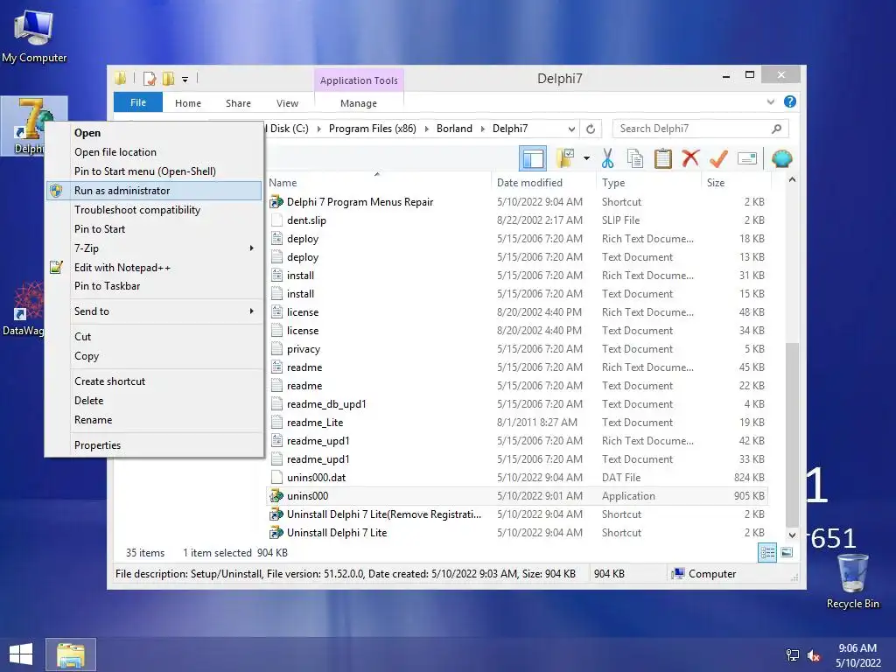896x672 pixels.
Task: Click the Windows Start button
Action: pyautogui.click(x=21, y=654)
